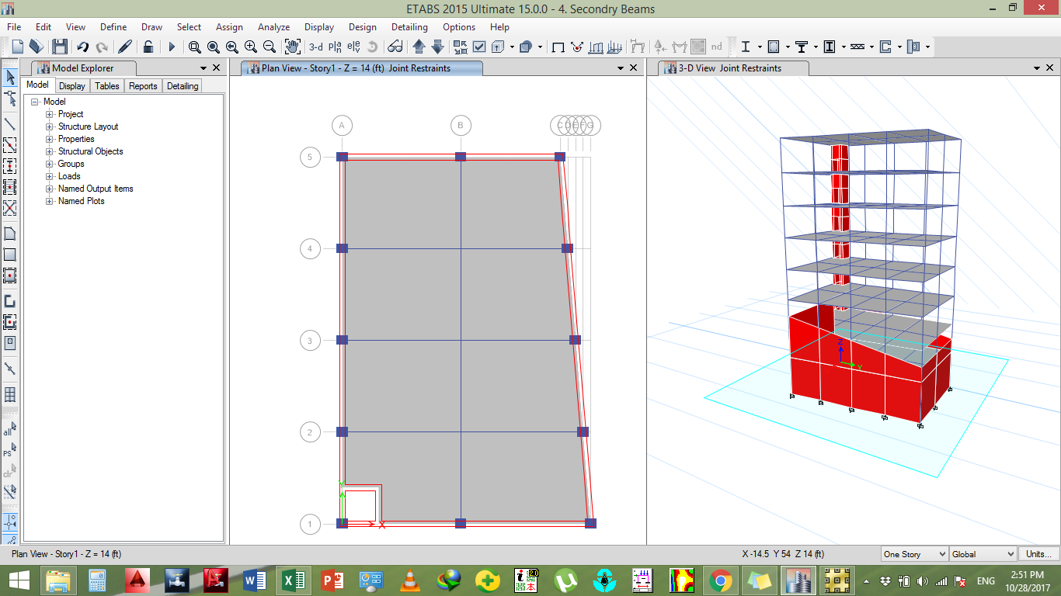Click Show Undeformed Shape icon
1061x596 pixels.
pos(558,47)
